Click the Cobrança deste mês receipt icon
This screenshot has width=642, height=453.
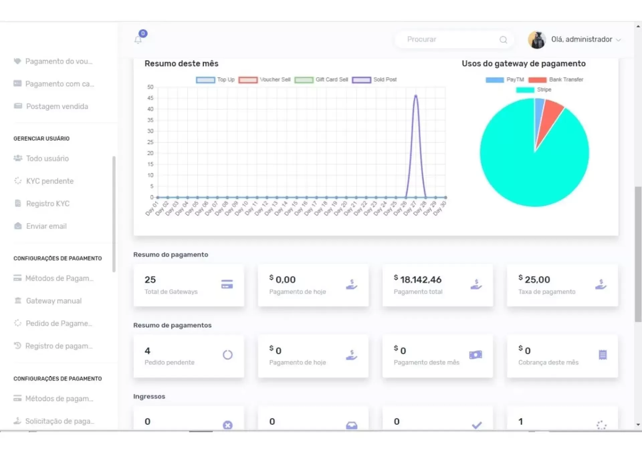[x=603, y=355]
